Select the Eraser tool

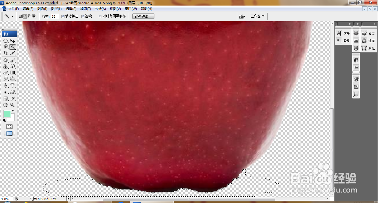[6, 72]
